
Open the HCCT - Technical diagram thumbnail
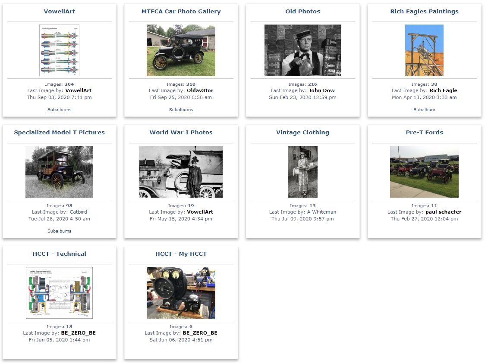click(59, 293)
